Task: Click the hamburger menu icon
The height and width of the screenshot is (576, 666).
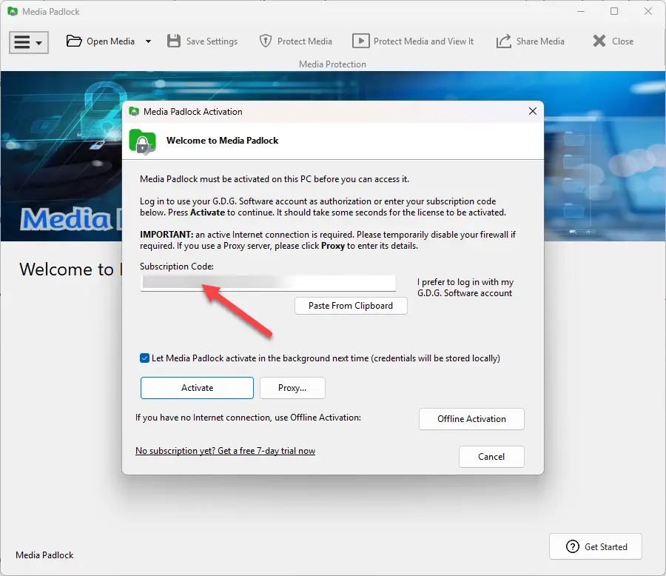Action: pyautogui.click(x=24, y=42)
